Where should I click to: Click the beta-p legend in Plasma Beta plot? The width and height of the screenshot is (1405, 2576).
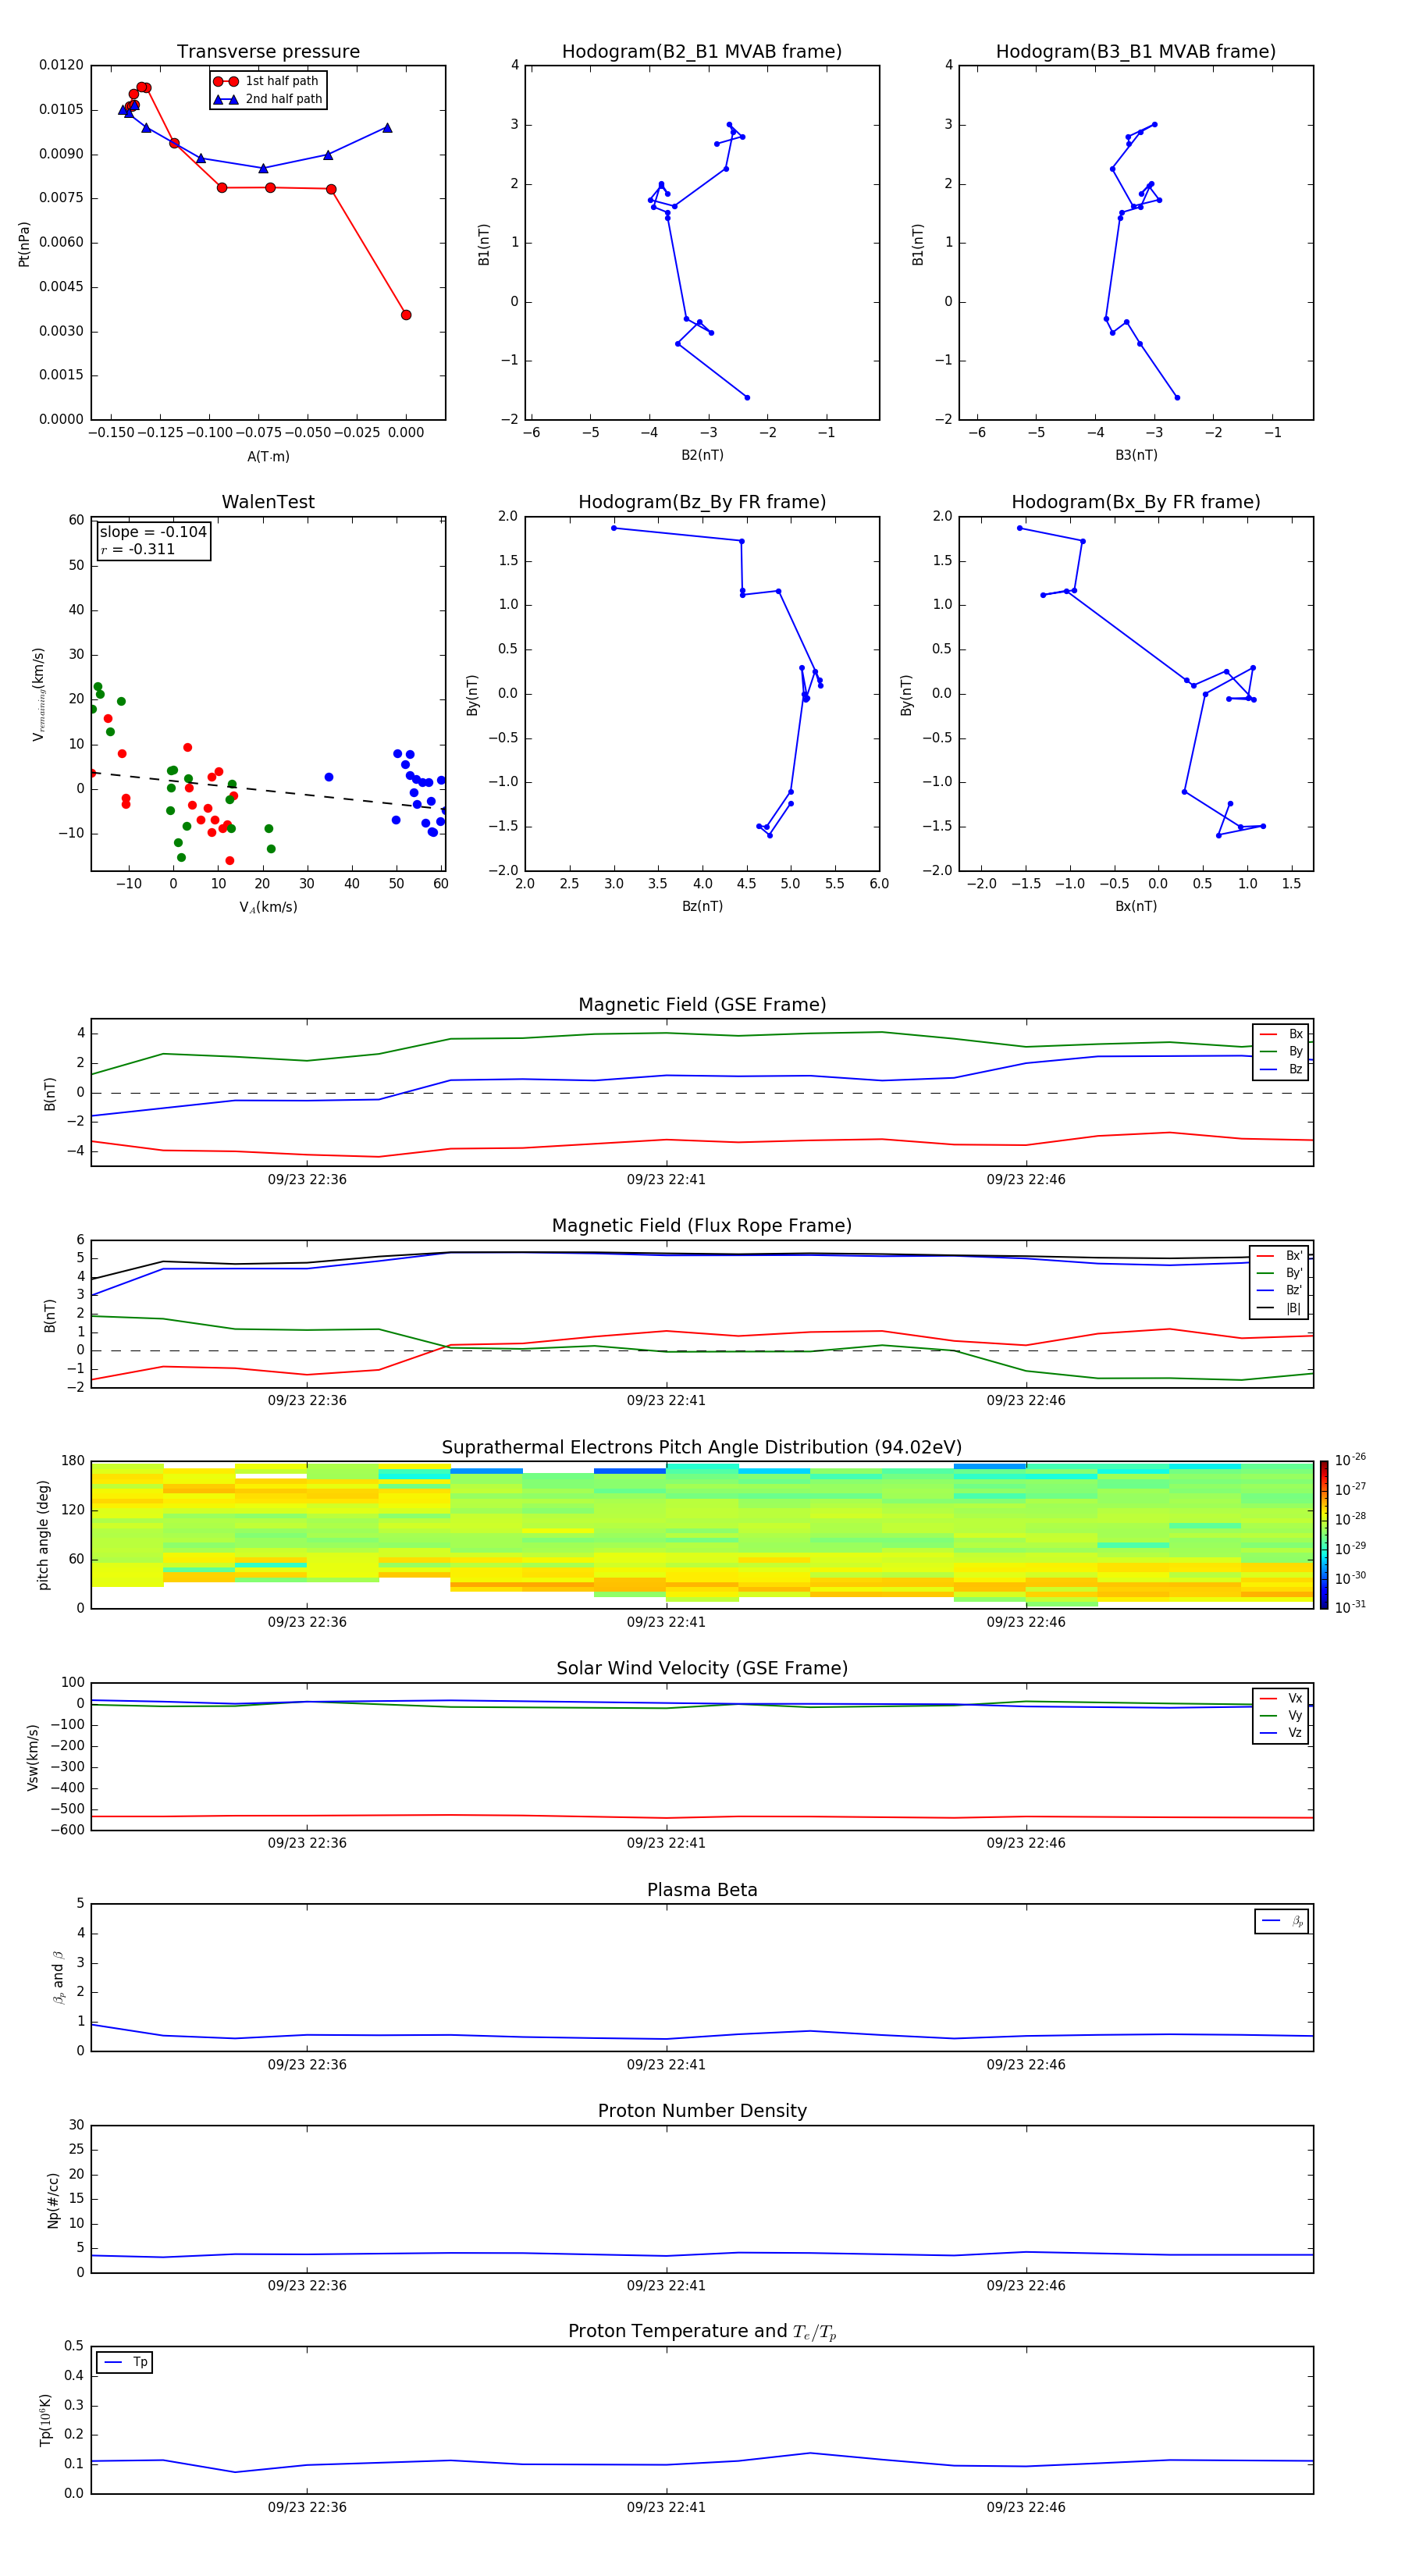(x=1282, y=1921)
